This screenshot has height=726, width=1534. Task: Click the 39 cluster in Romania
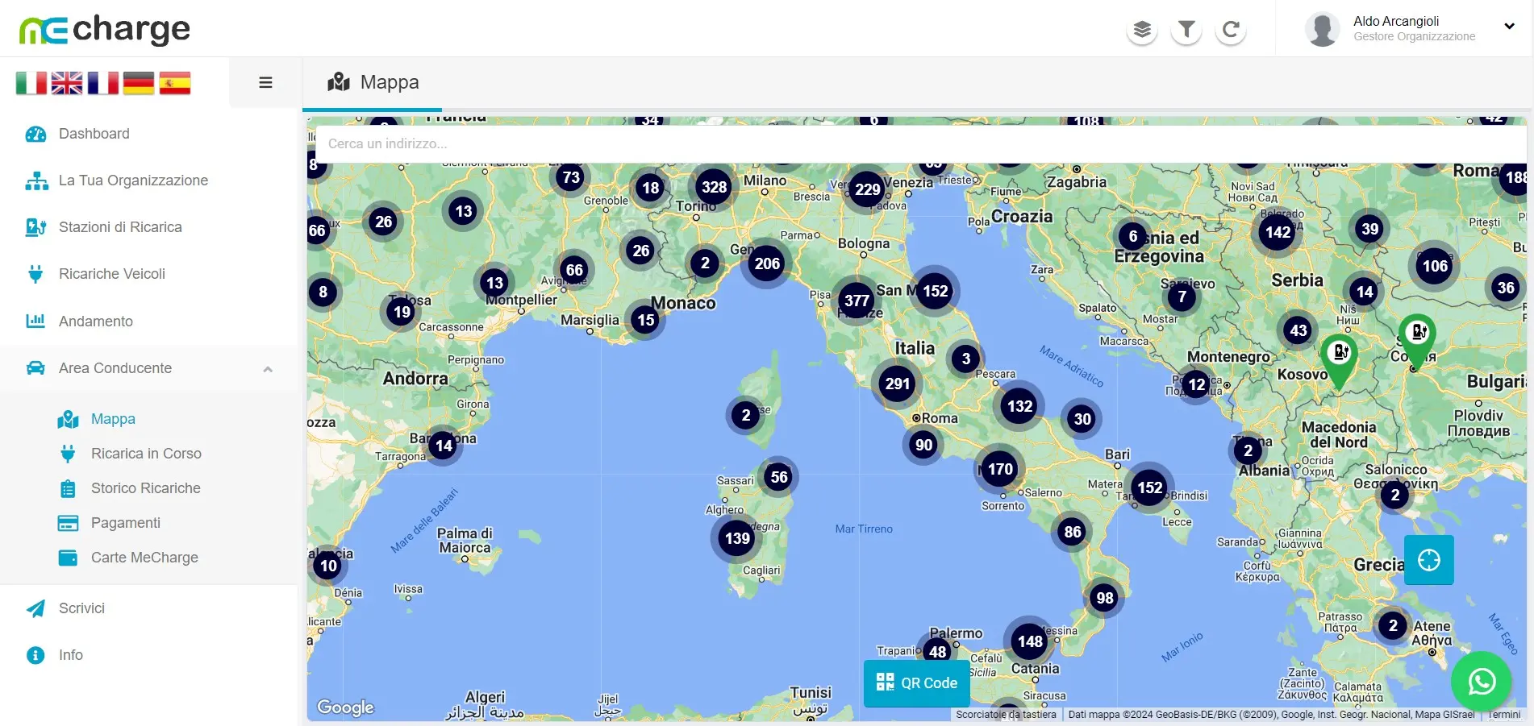[1369, 229]
